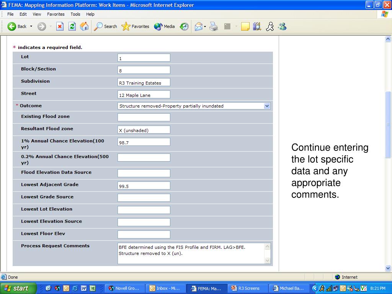The image size is (392, 294).
Task: Refresh the page with green arrows icon
Action: pos(72,26)
